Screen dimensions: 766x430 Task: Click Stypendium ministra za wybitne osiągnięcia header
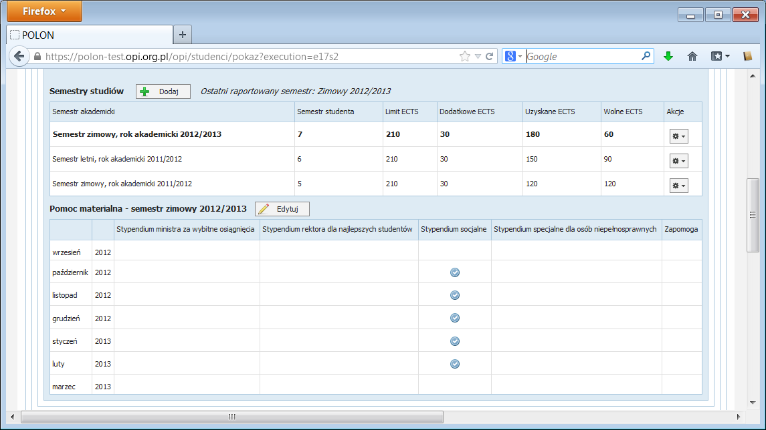pyautogui.click(x=185, y=229)
